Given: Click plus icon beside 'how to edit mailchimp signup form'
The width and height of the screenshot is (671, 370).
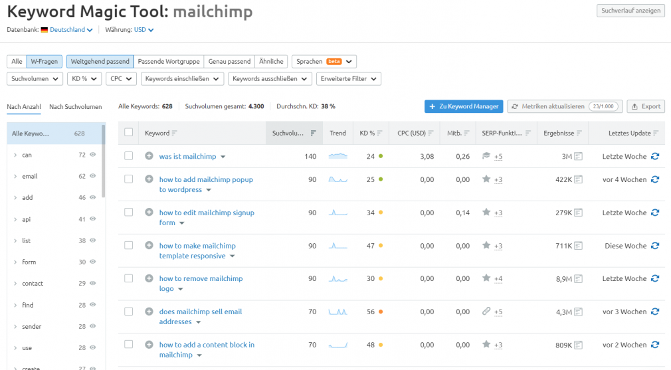Looking at the screenshot, I should pyautogui.click(x=149, y=212).
